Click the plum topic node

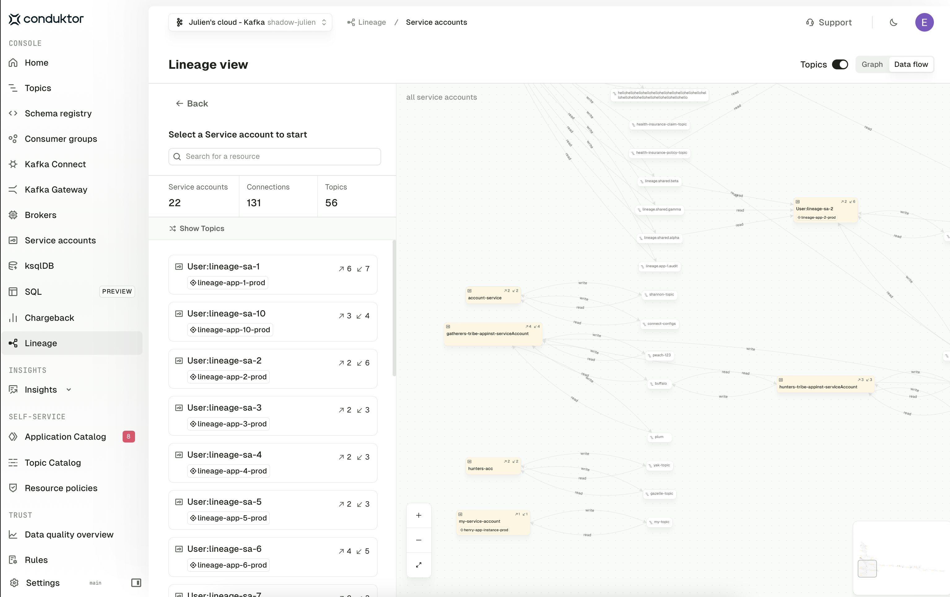coord(659,437)
